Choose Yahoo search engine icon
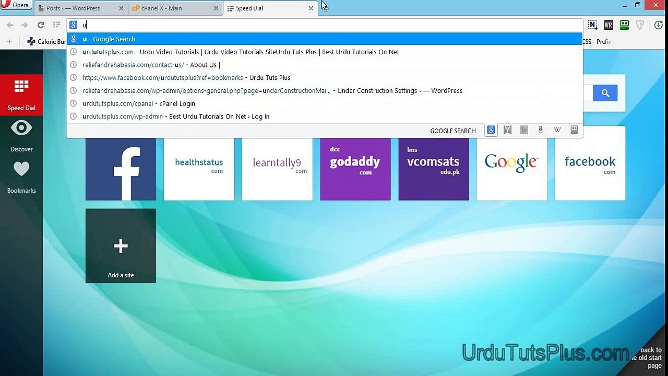Screen dimensions: 668x376 click(x=507, y=130)
